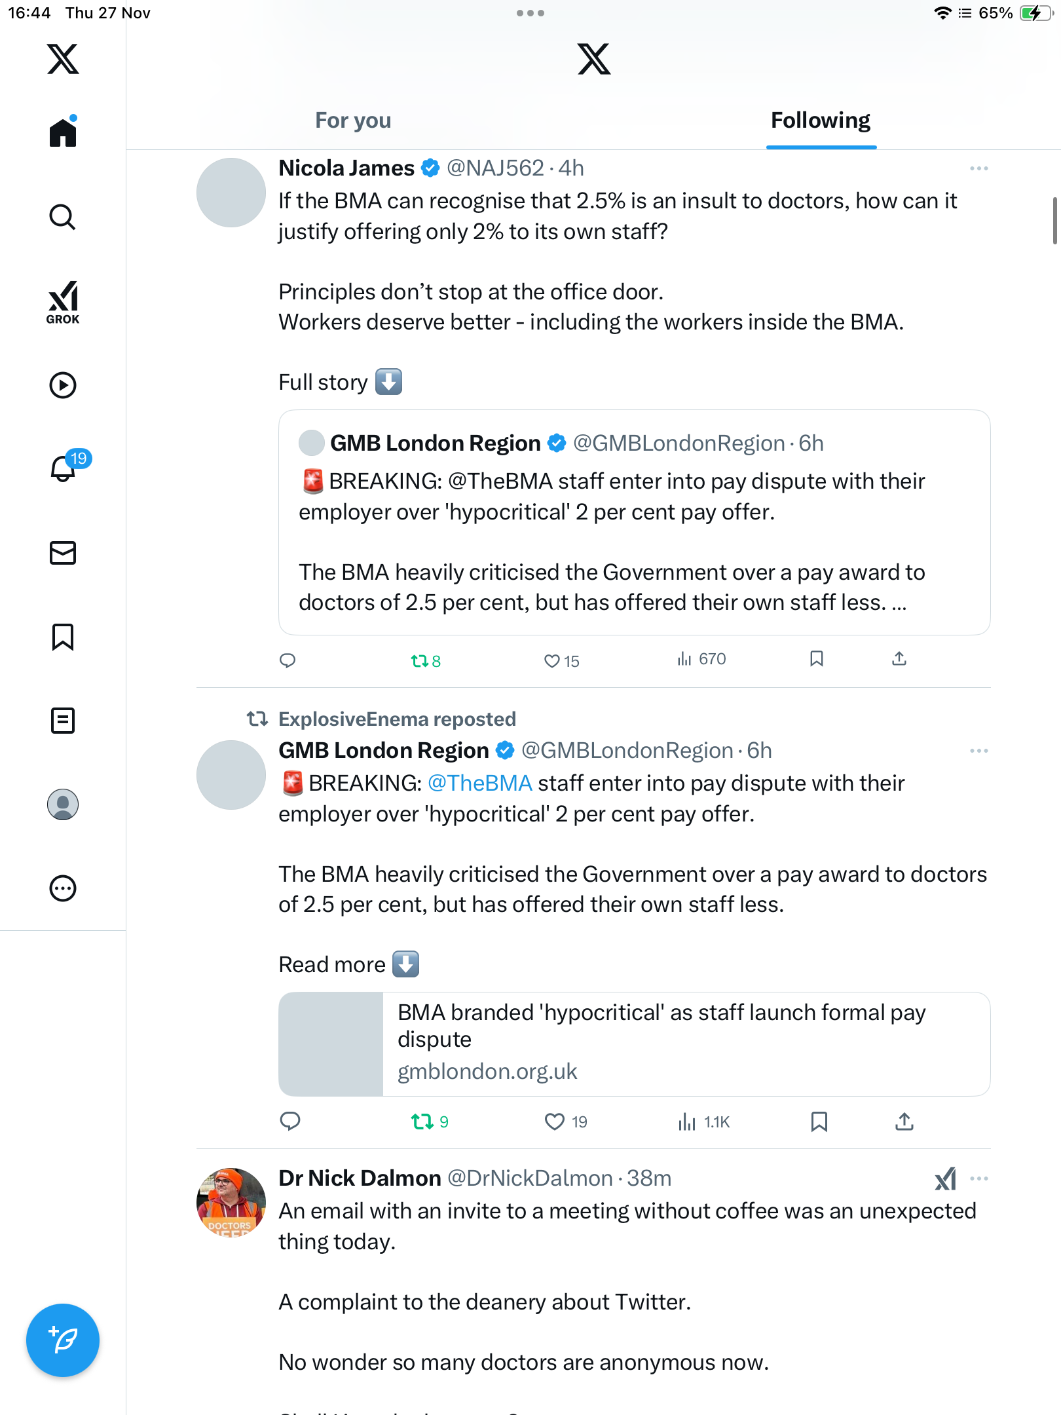Select the Following tab
This screenshot has width=1061, height=1415.
point(821,121)
